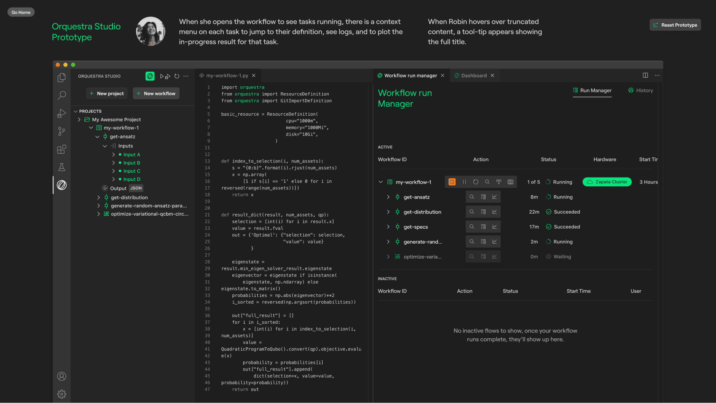
Task: Open the Source Control sidebar icon
Action: (x=62, y=131)
